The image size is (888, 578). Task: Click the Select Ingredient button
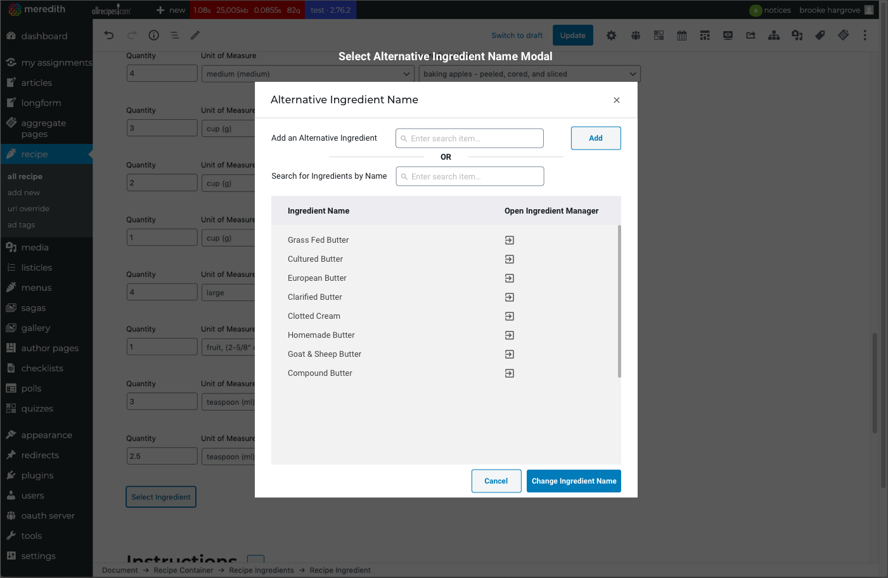coord(161,497)
